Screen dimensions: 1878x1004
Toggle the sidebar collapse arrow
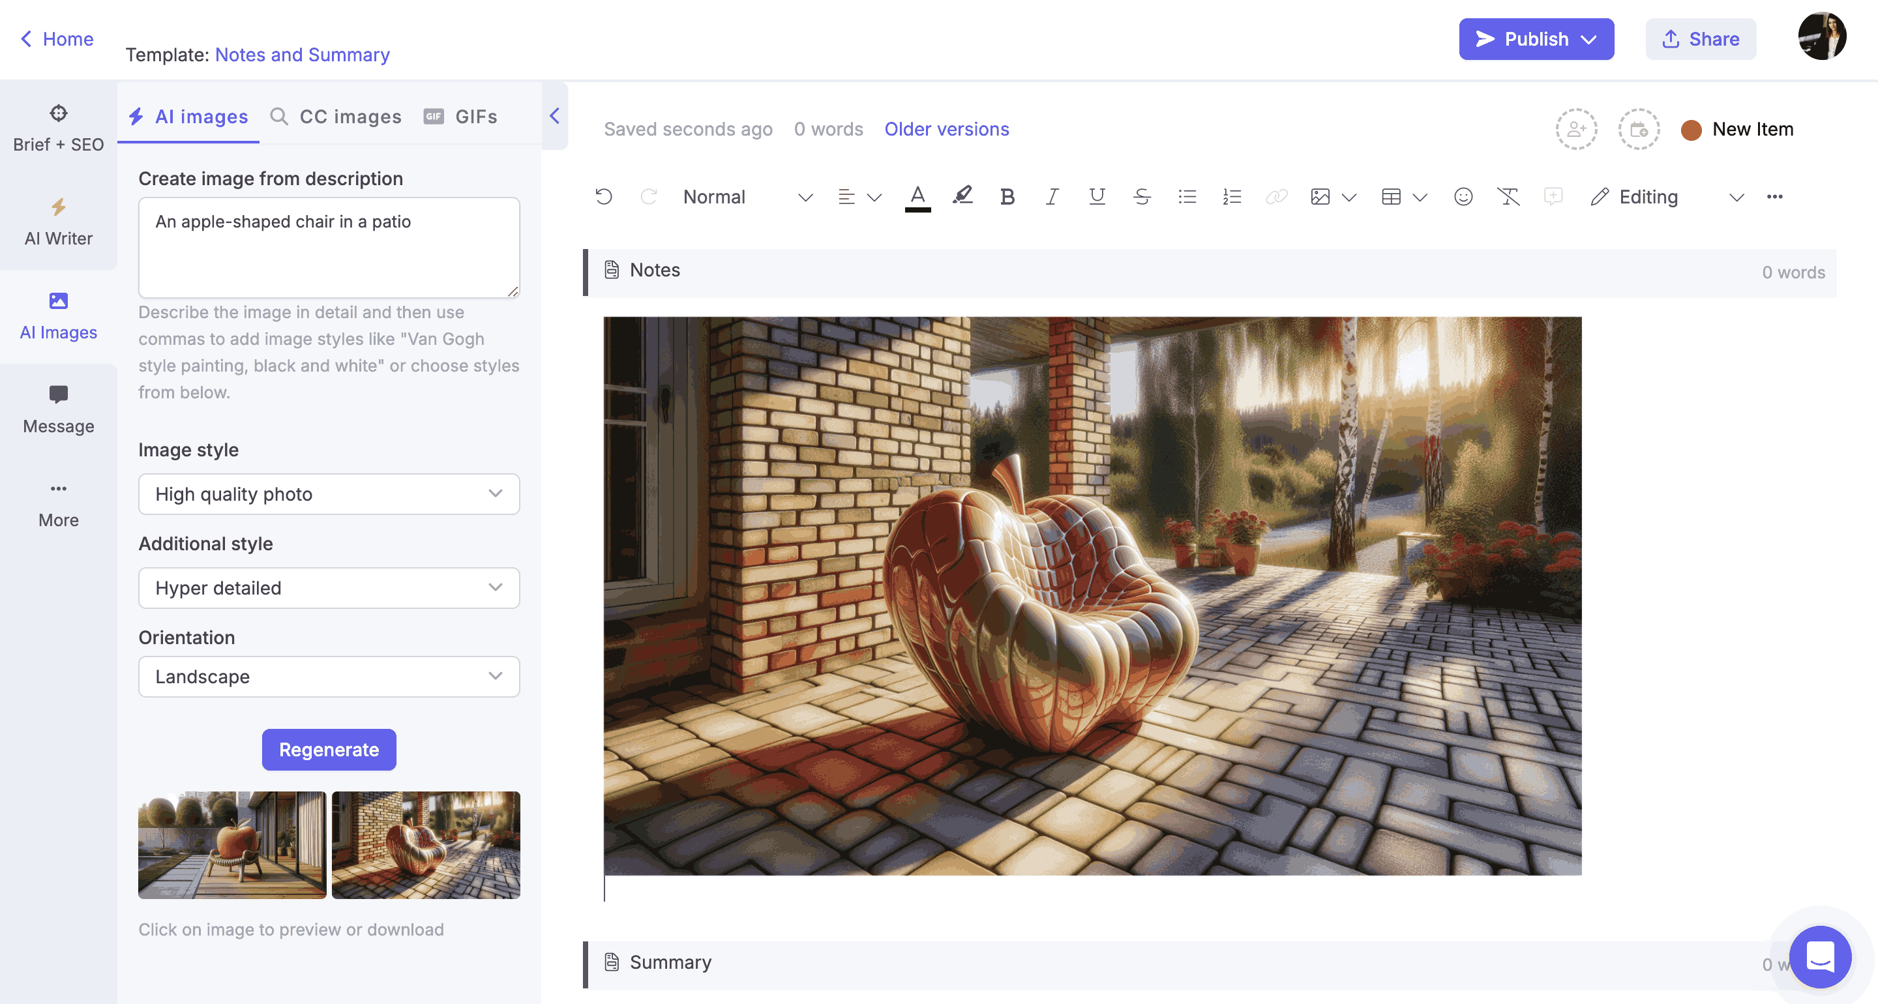point(554,115)
